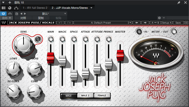The width and height of the screenshot is (189, 107).
Task: Switch setup with the Setup A button
Action: point(167,23)
